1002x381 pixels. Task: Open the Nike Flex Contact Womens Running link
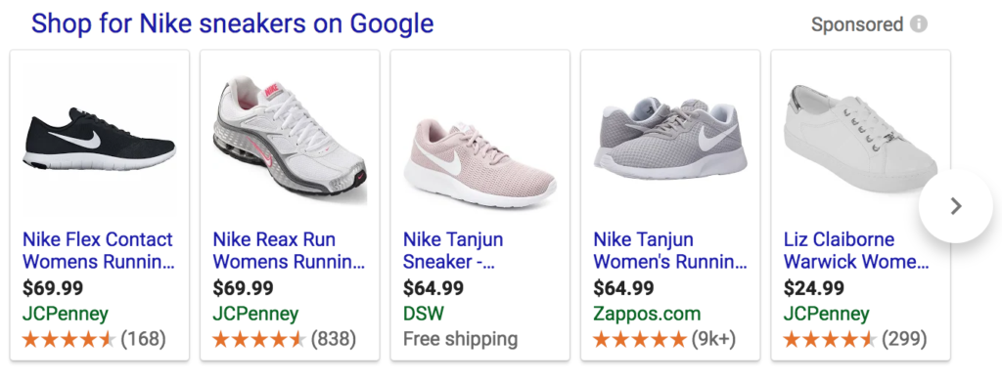click(98, 251)
